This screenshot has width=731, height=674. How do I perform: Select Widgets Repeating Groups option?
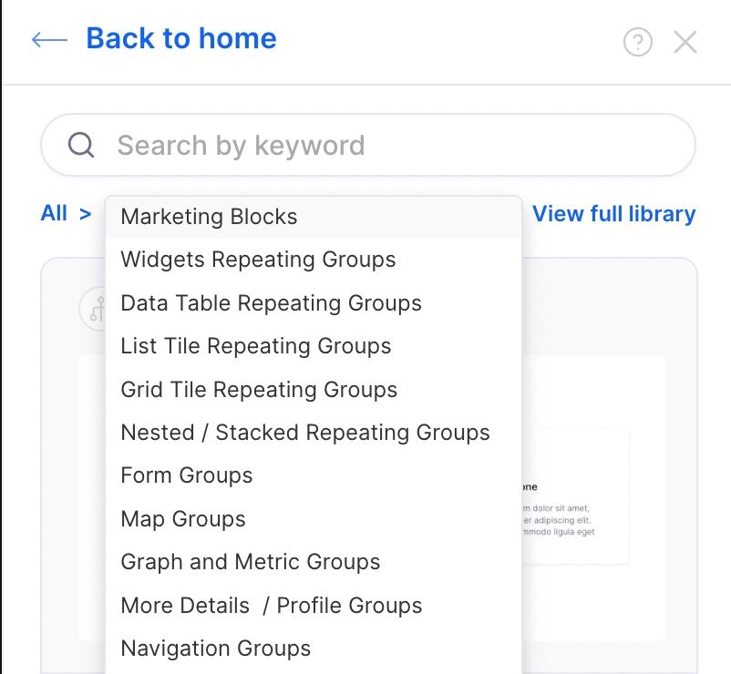[258, 260]
